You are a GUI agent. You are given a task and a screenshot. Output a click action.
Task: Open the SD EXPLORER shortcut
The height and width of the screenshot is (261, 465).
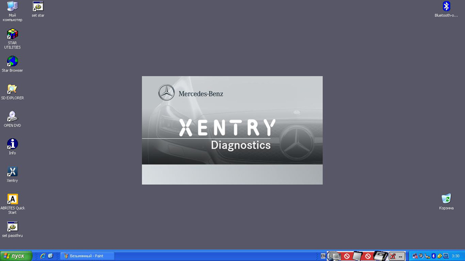pos(12,92)
